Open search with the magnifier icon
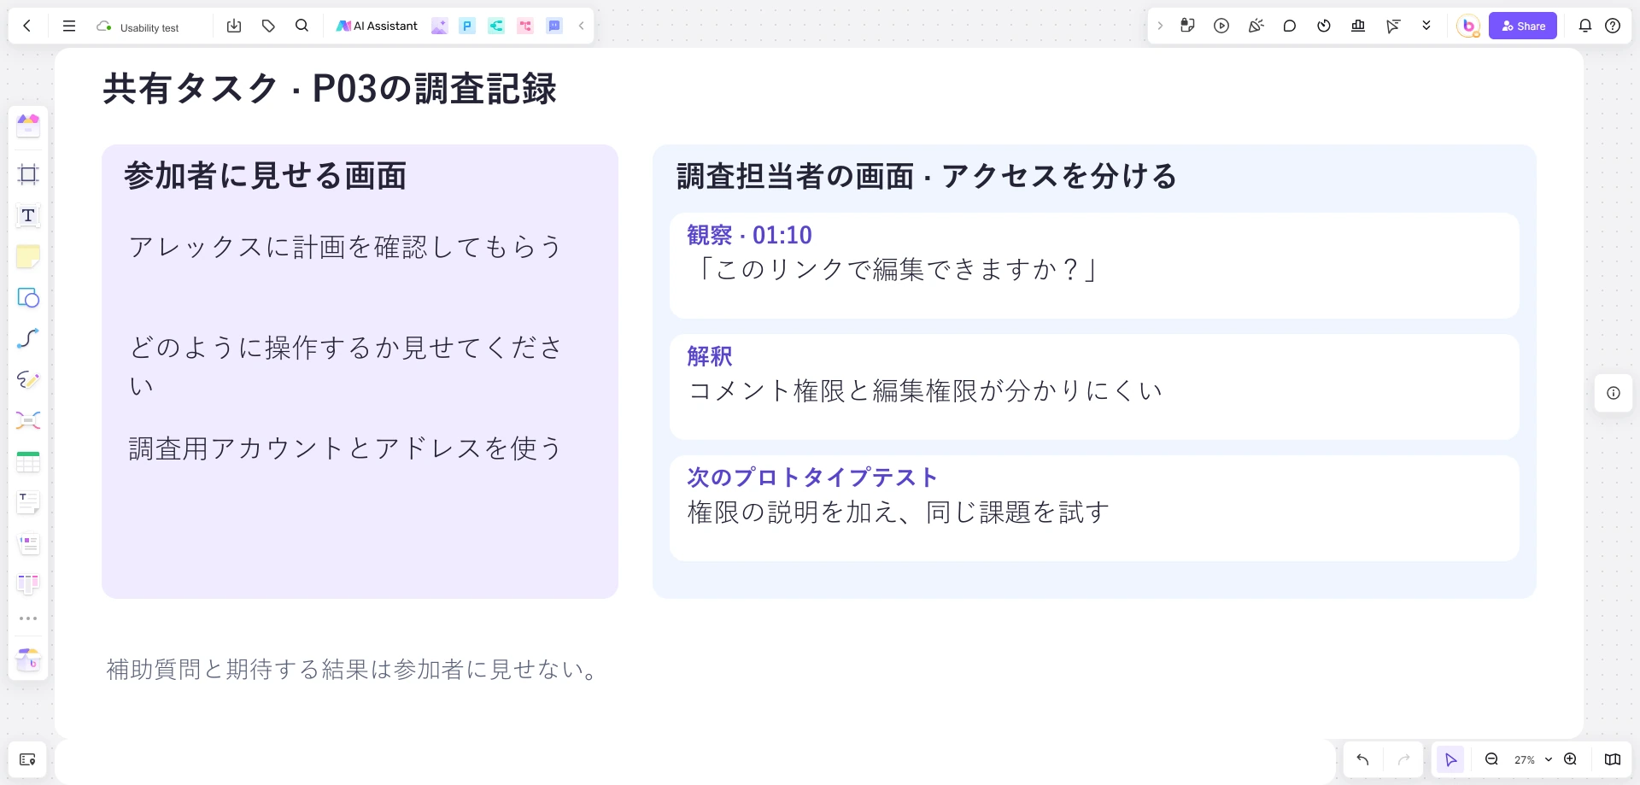The image size is (1640, 785). pyautogui.click(x=302, y=26)
